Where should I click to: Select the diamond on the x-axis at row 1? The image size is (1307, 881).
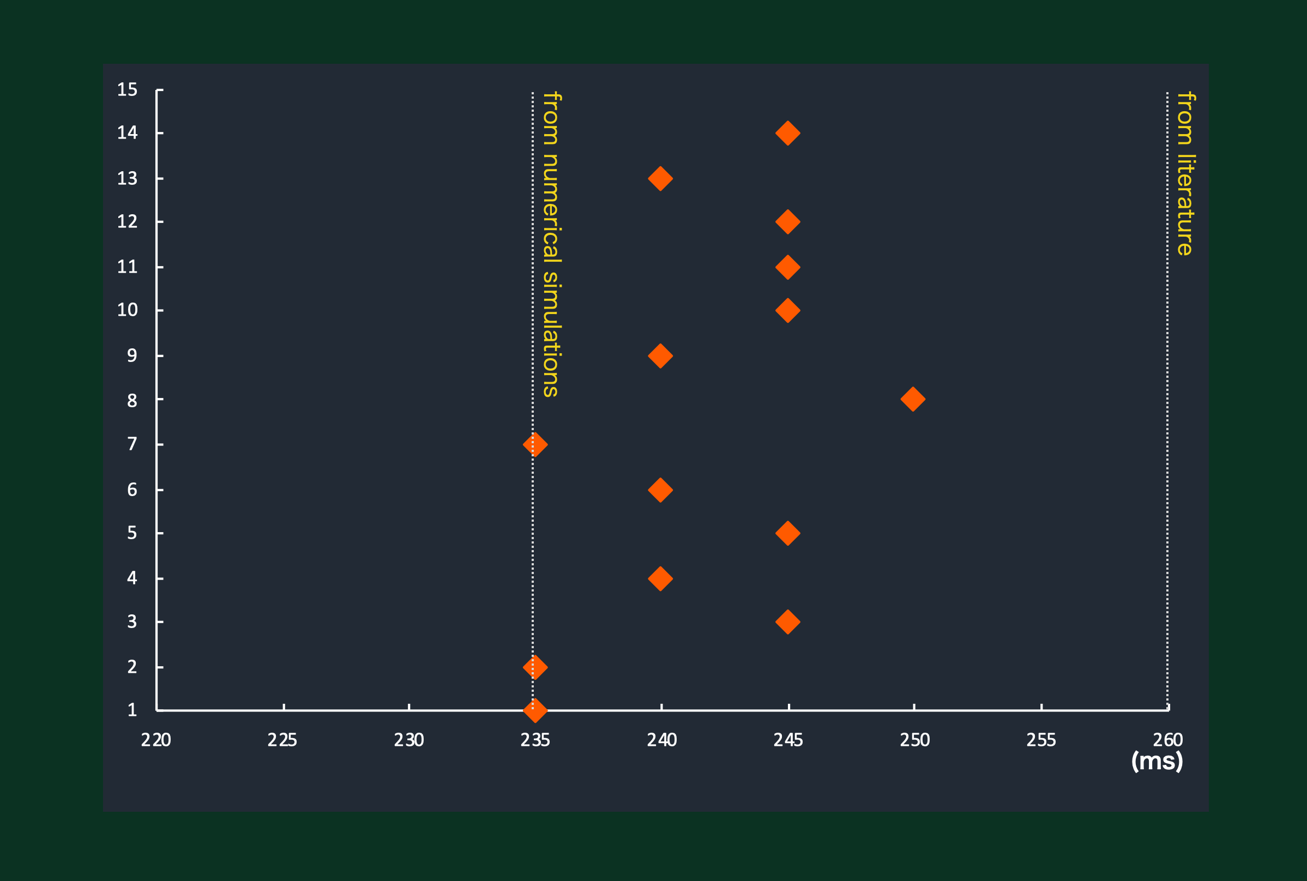(x=535, y=711)
